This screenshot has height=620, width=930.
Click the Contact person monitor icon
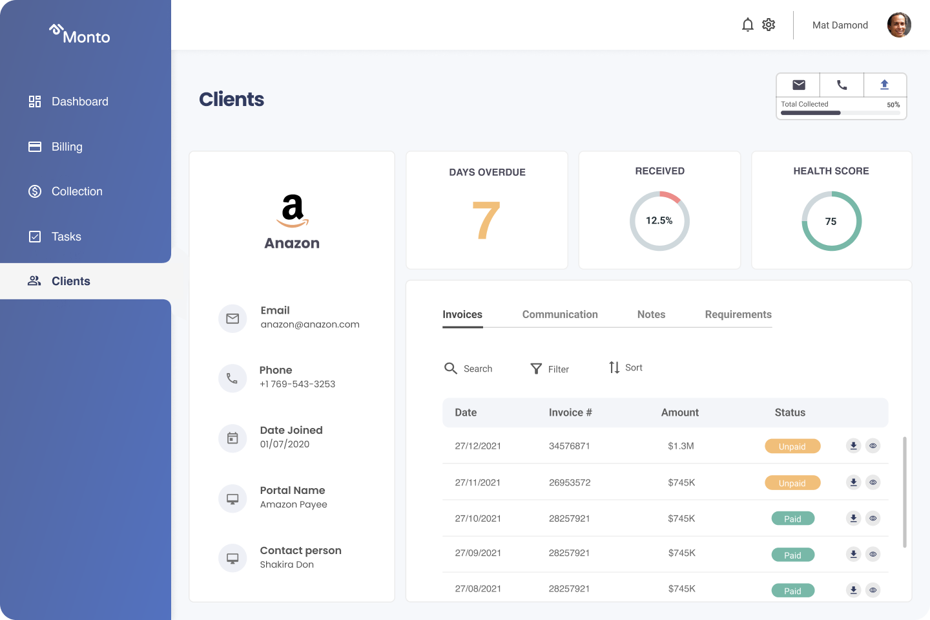(x=232, y=558)
